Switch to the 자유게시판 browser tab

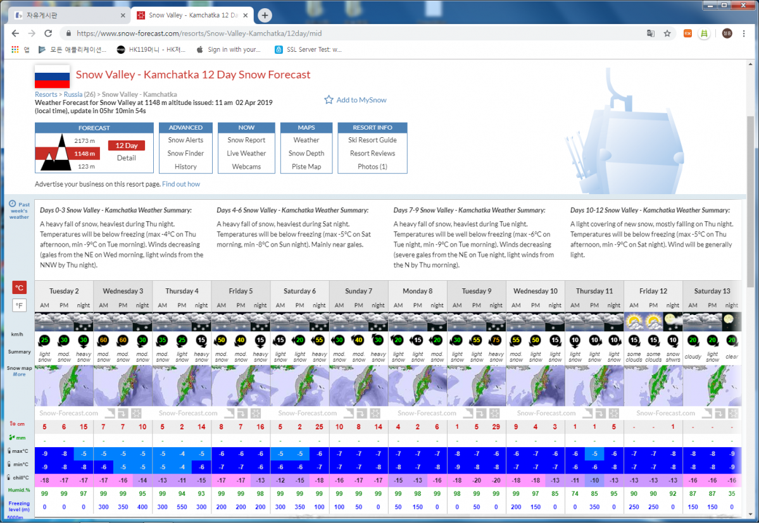point(69,15)
